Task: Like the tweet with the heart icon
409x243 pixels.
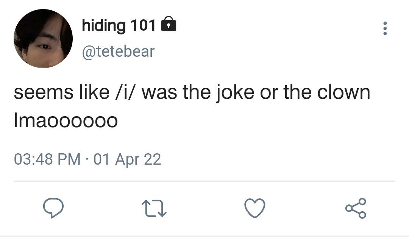Action: 255,208
